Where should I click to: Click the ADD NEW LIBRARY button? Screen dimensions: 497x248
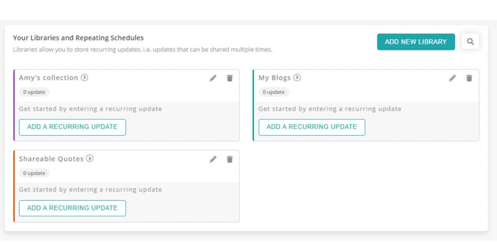point(416,42)
